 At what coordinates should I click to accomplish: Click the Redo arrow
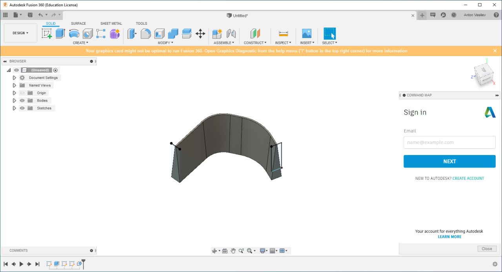point(54,15)
